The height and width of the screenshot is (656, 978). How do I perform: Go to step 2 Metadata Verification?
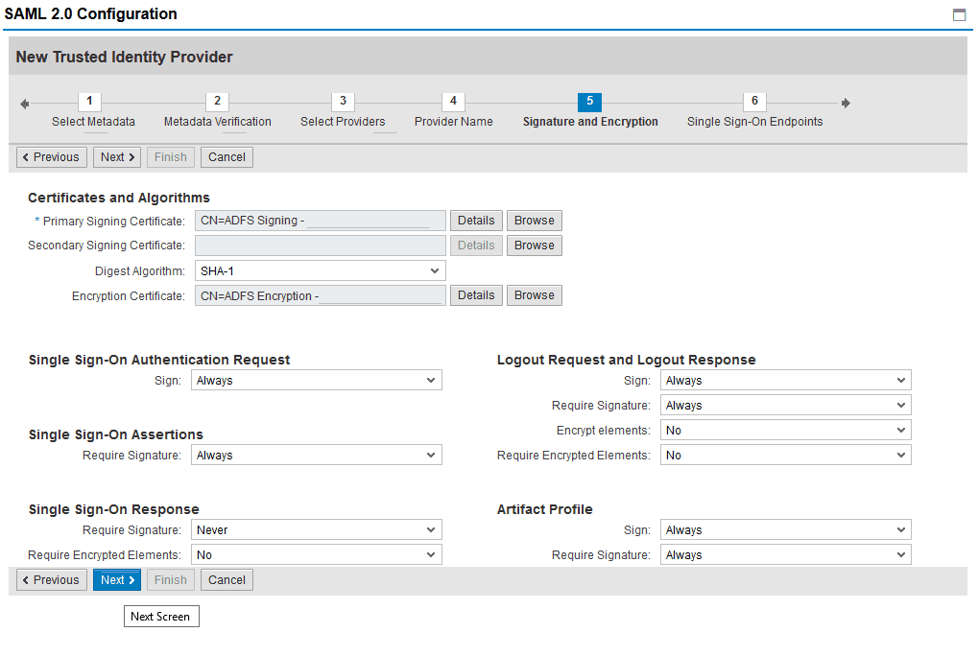(217, 110)
